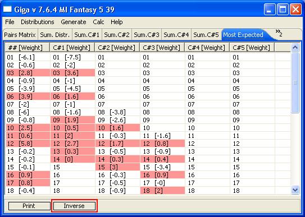This screenshot has width=305, height=217.
Task: Open the File menu
Action: [x=10, y=22]
